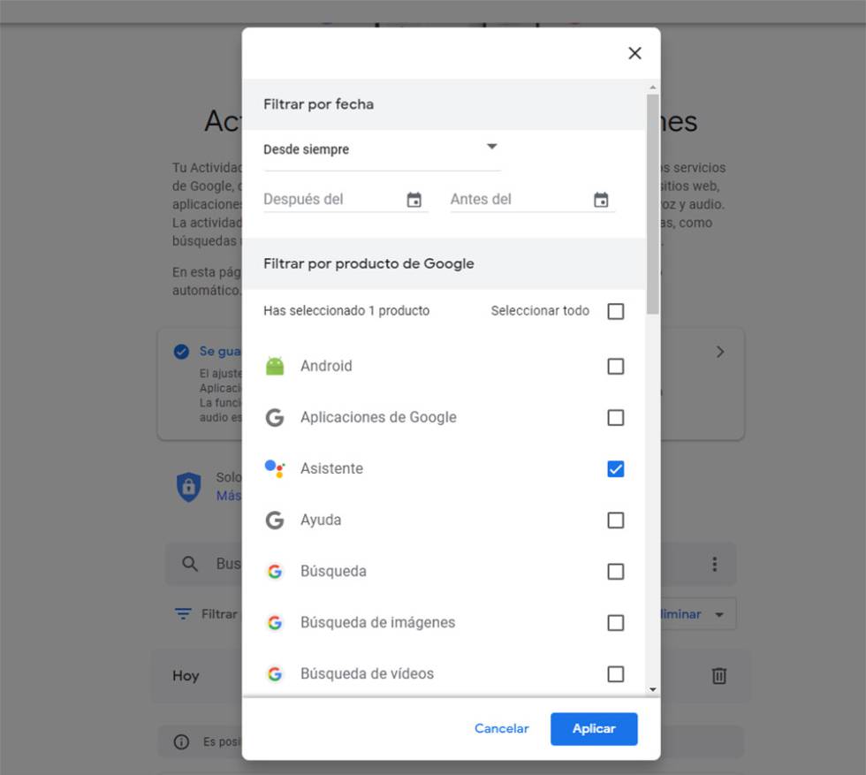866x775 pixels.
Task: Tick the Búsqueda checkbox
Action: pos(615,572)
